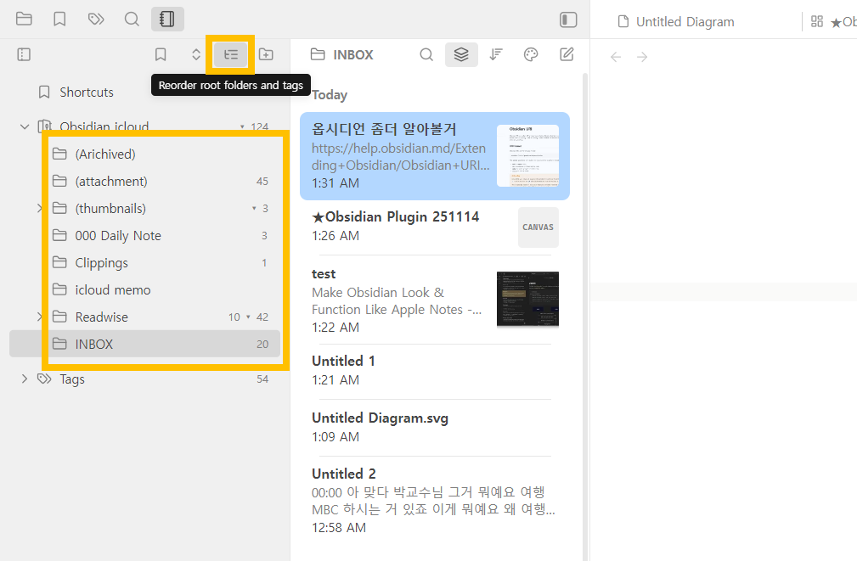
Task: Search notes in INBOX list
Action: 426,54
